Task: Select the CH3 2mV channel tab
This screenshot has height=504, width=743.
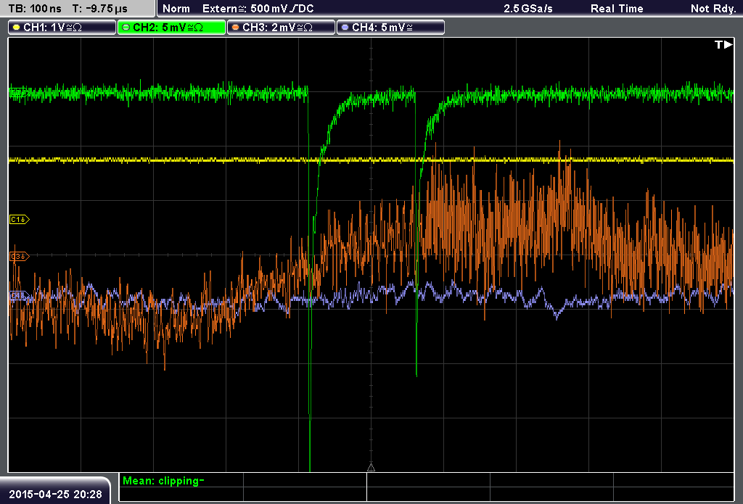Action: (281, 28)
